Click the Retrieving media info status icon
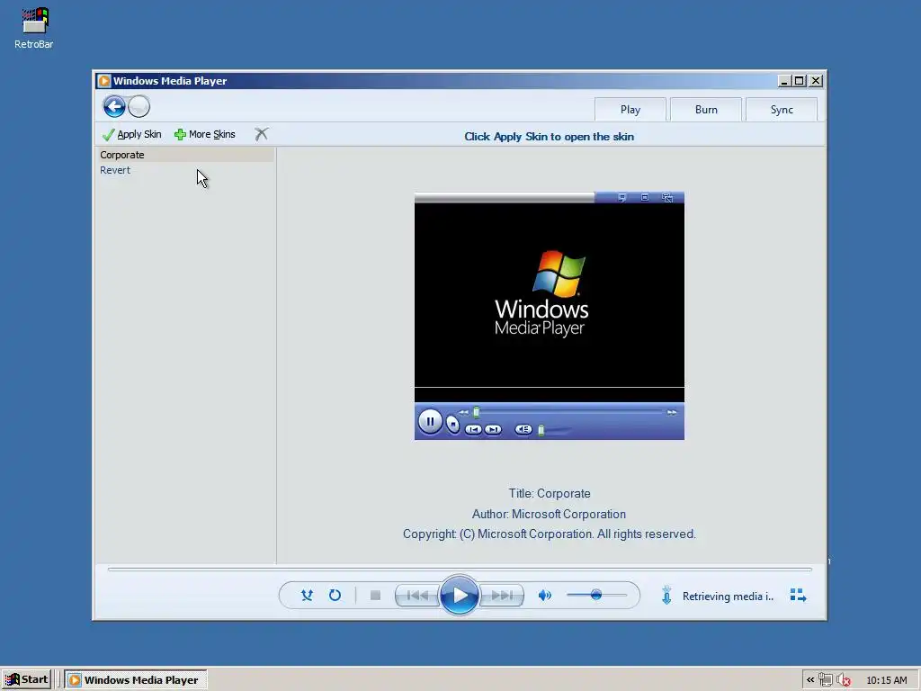This screenshot has width=921, height=691. point(666,596)
